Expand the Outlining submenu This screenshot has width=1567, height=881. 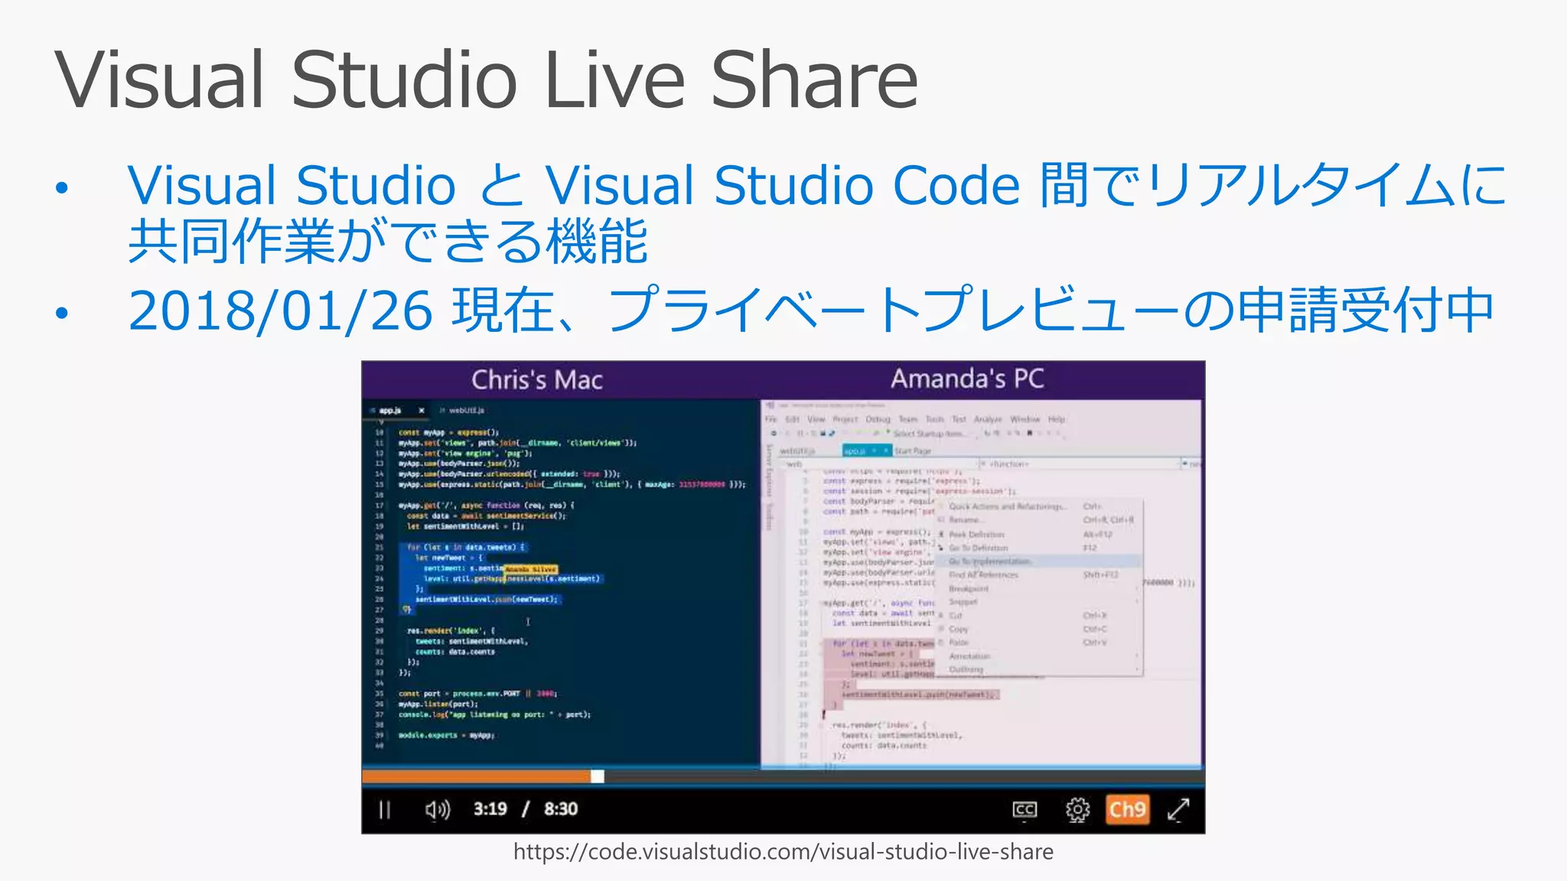pyautogui.click(x=1039, y=669)
